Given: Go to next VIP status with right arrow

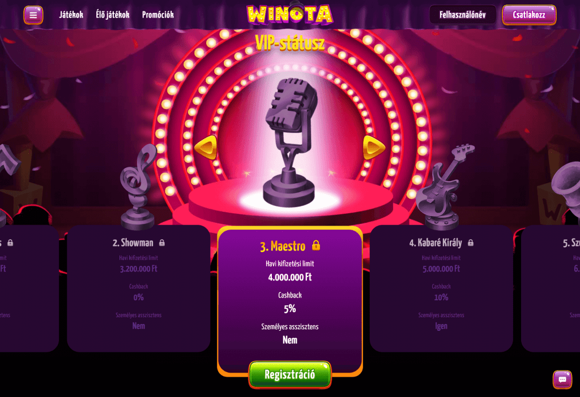Looking at the screenshot, I should pos(374,148).
